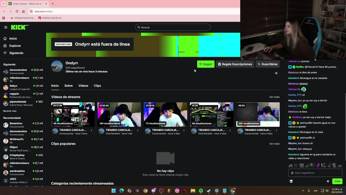
Task: Open the hamburger sidebar menu
Action: click(x=6, y=27)
